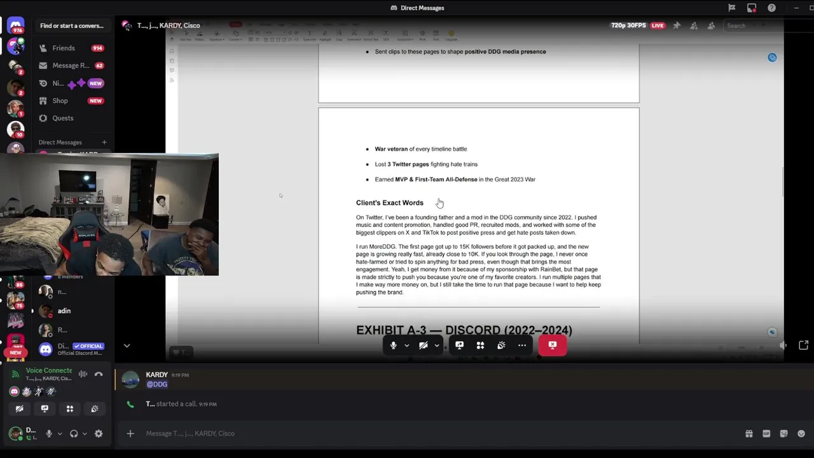Click the T..., j..., KARDY, Cisco group title
This screenshot has width=814, height=458.
coord(169,25)
